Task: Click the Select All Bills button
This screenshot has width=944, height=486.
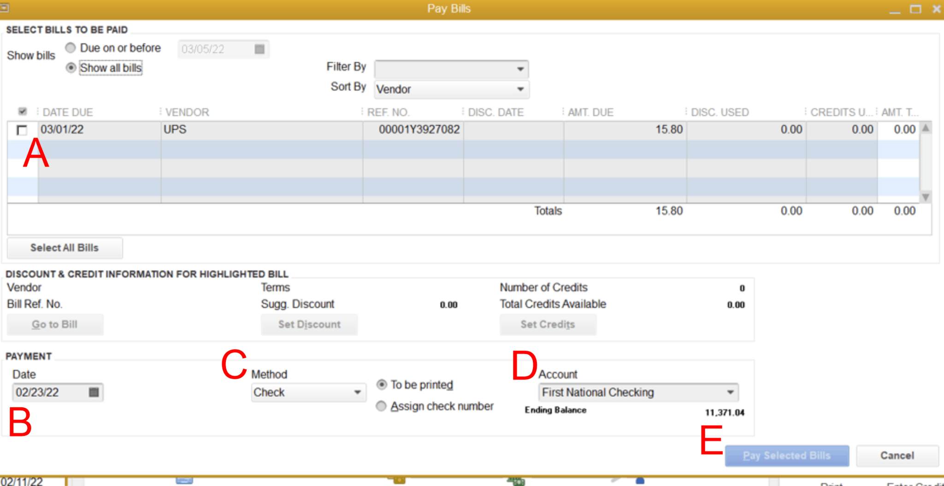Action: pyautogui.click(x=65, y=248)
